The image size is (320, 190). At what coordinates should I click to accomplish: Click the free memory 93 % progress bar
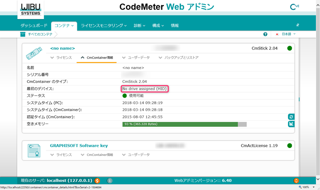tap(185, 124)
